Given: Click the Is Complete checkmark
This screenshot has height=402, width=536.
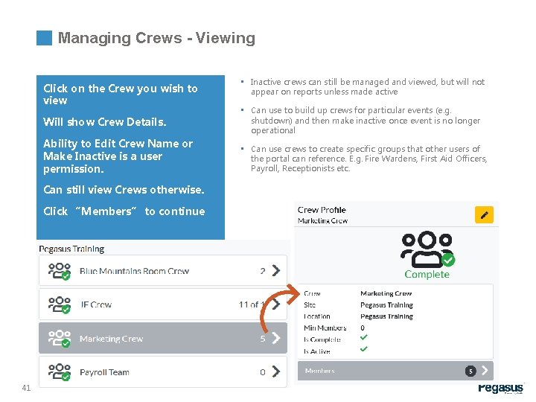Looking at the screenshot, I should [363, 339].
